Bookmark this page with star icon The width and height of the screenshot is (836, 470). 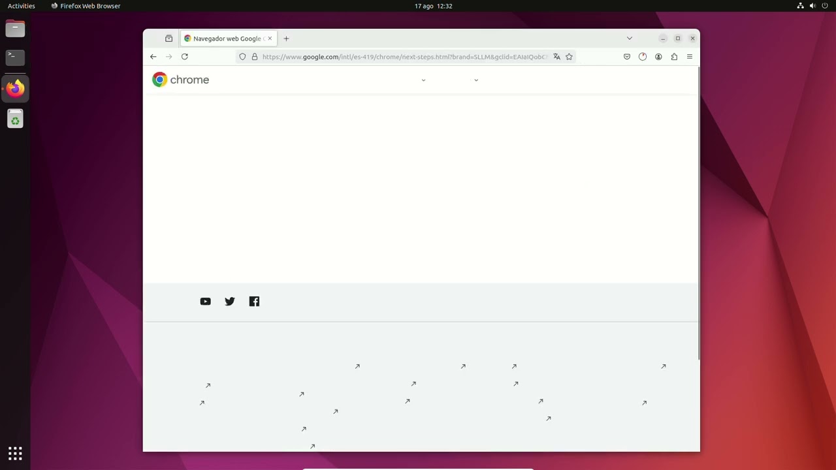pyautogui.click(x=569, y=57)
